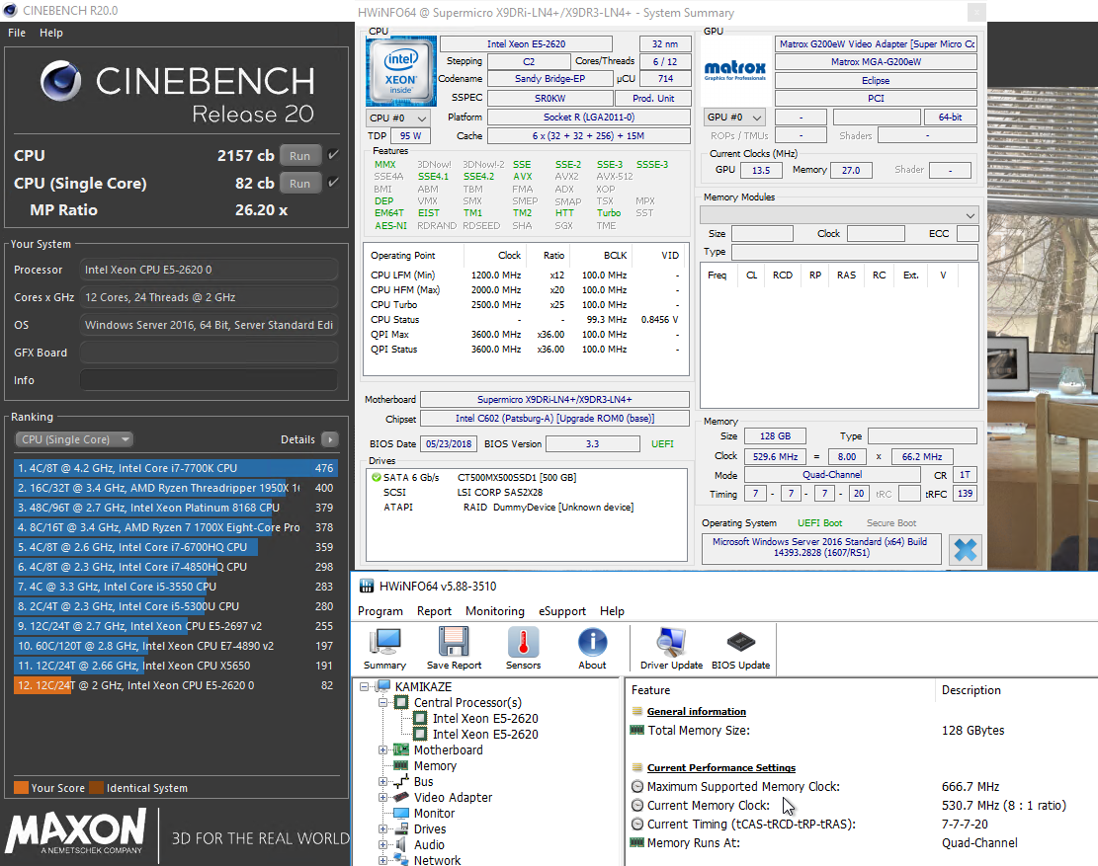The width and height of the screenshot is (1098, 866).
Task: Select the Memory tree item
Action: coord(435,766)
